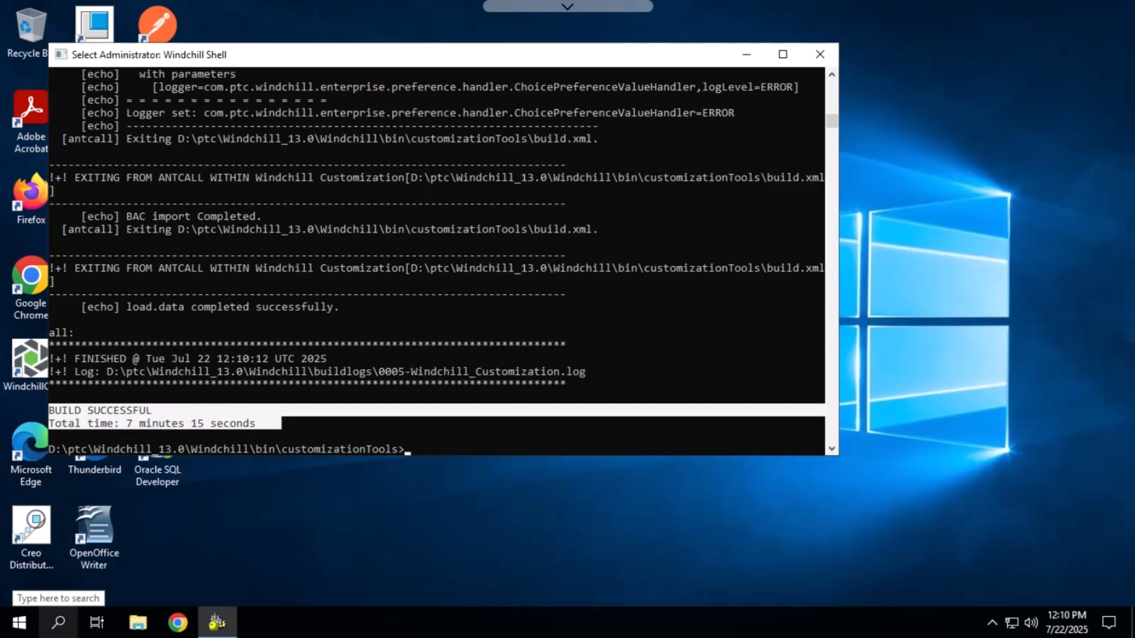Image resolution: width=1135 pixels, height=638 pixels.
Task: Open the Adobe Acrobat desktop icon
Action: click(x=30, y=122)
